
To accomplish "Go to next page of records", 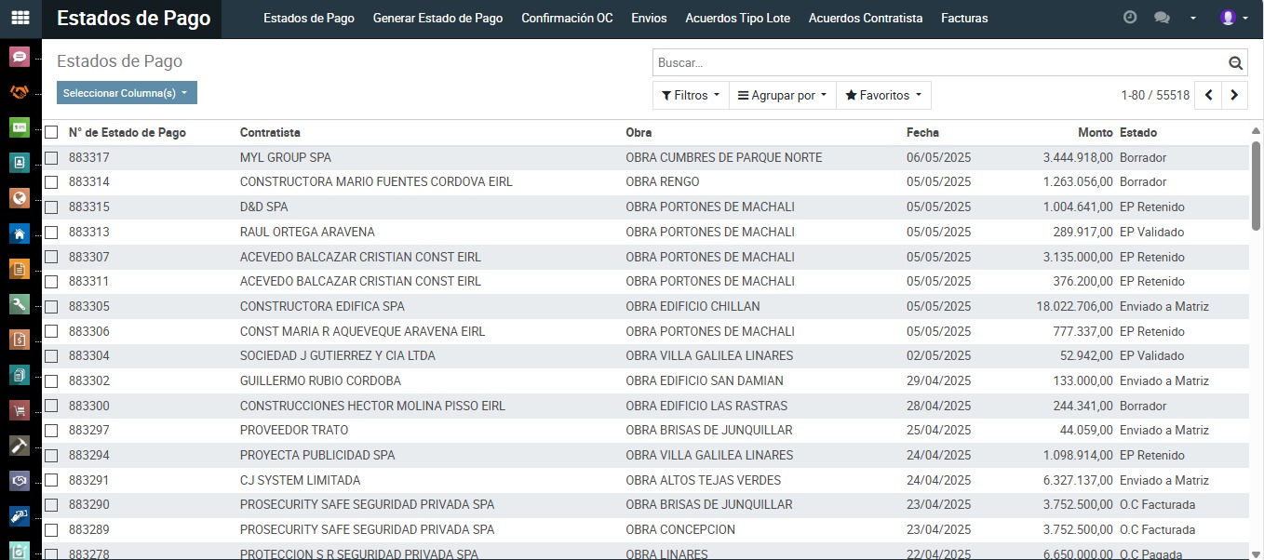I will 1234,95.
